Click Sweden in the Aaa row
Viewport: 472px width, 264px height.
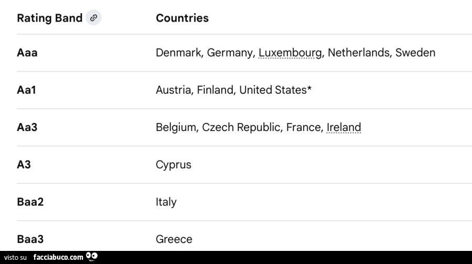point(415,53)
